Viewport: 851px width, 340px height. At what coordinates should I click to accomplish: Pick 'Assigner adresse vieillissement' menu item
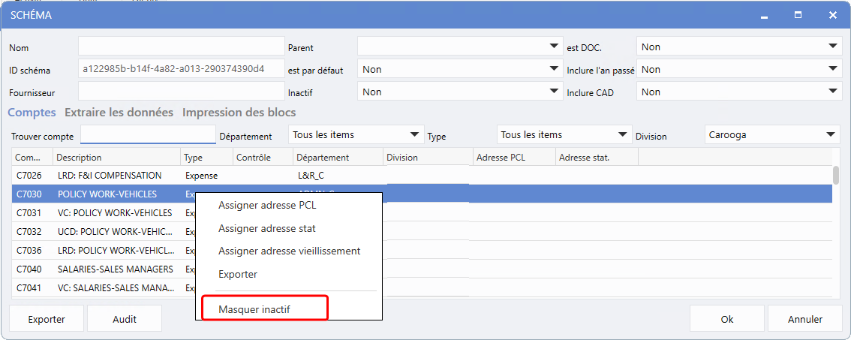pyautogui.click(x=289, y=251)
